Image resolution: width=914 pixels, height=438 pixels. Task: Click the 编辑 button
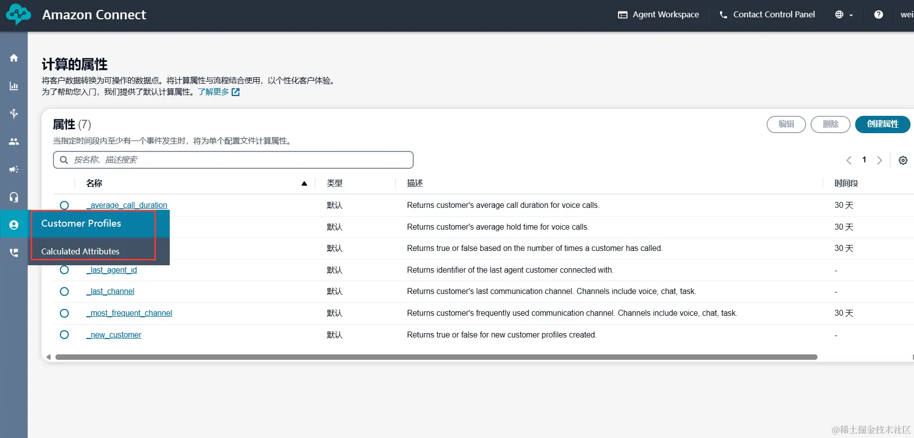pyautogui.click(x=786, y=124)
